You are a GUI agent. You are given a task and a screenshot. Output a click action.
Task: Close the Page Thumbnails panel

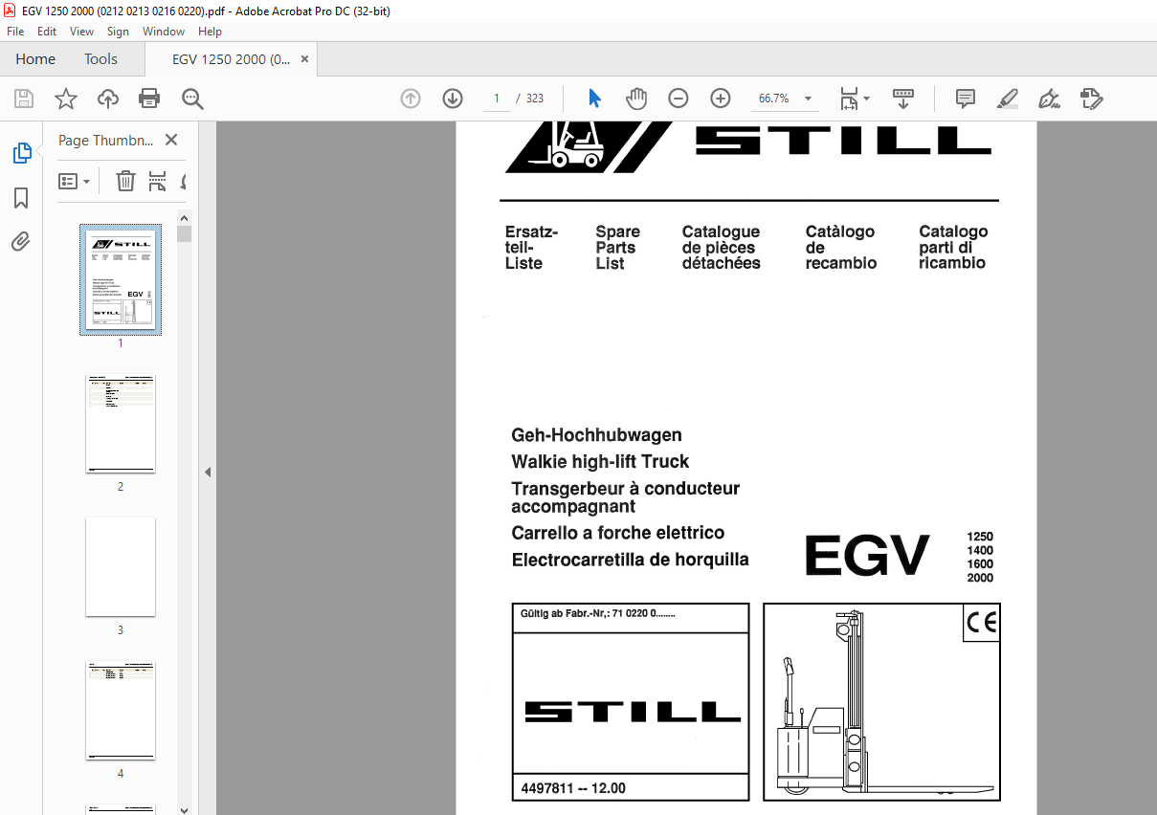tap(171, 140)
